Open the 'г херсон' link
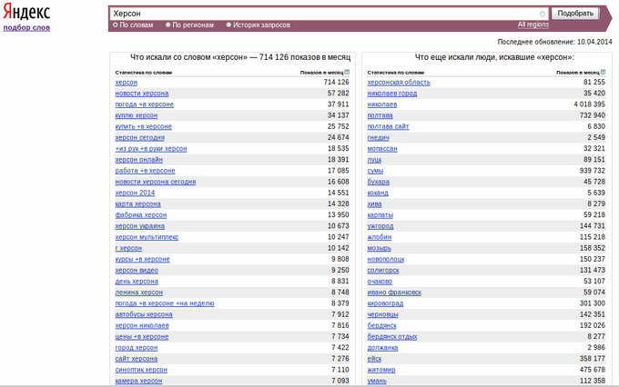The image size is (619, 387). [x=128, y=248]
